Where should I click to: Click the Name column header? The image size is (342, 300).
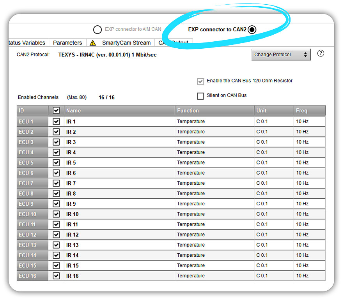(119, 111)
